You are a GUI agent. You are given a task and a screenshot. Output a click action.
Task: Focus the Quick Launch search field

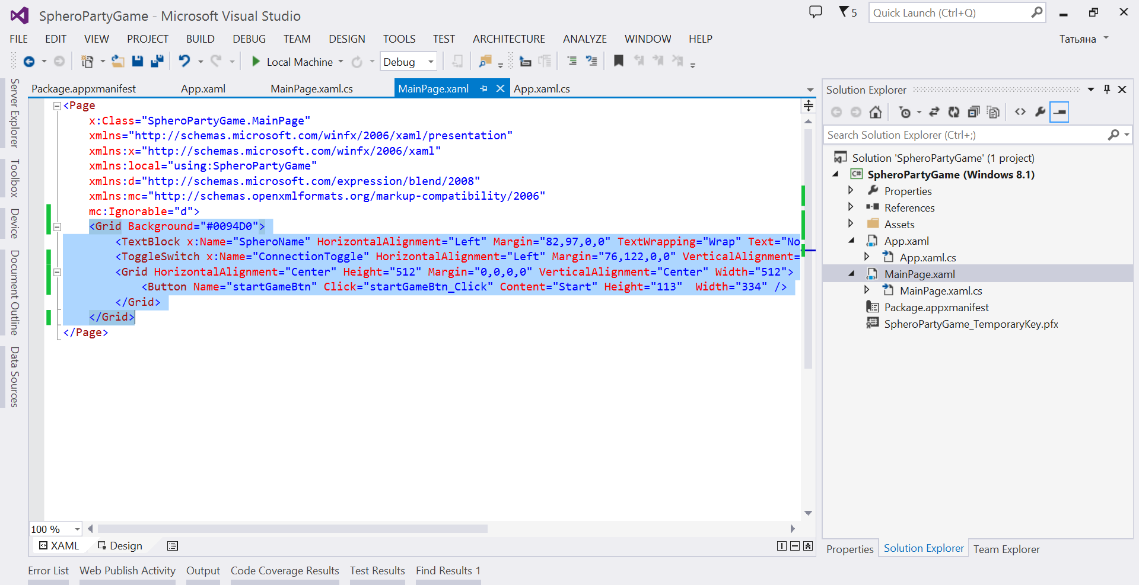tap(957, 12)
